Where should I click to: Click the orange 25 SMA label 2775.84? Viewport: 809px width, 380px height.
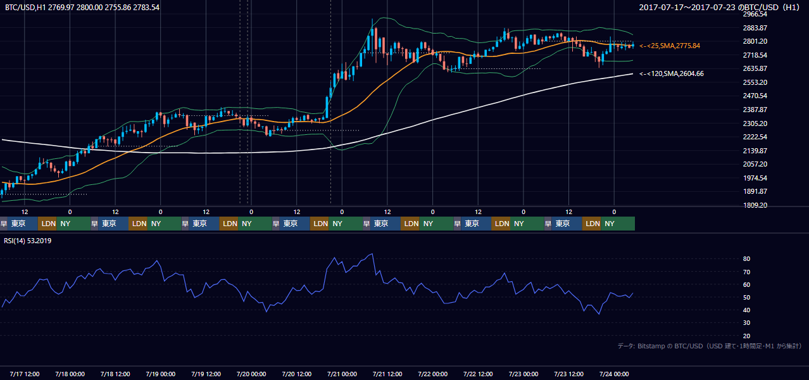click(670, 46)
